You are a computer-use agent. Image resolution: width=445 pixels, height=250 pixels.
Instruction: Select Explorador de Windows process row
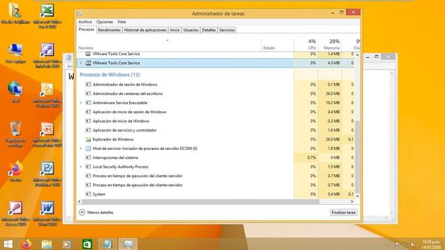pos(216,140)
